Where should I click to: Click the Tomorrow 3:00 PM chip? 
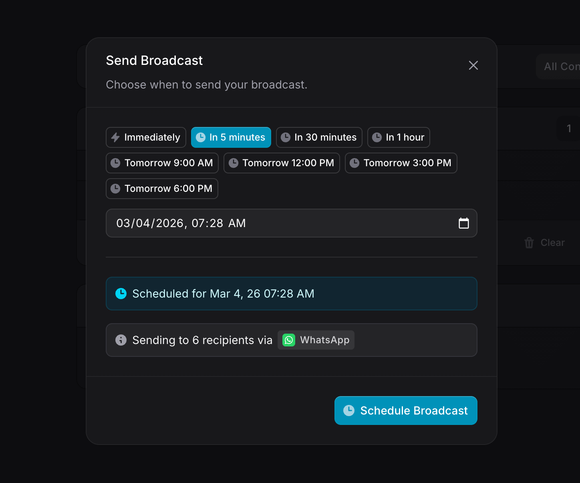pyautogui.click(x=401, y=163)
